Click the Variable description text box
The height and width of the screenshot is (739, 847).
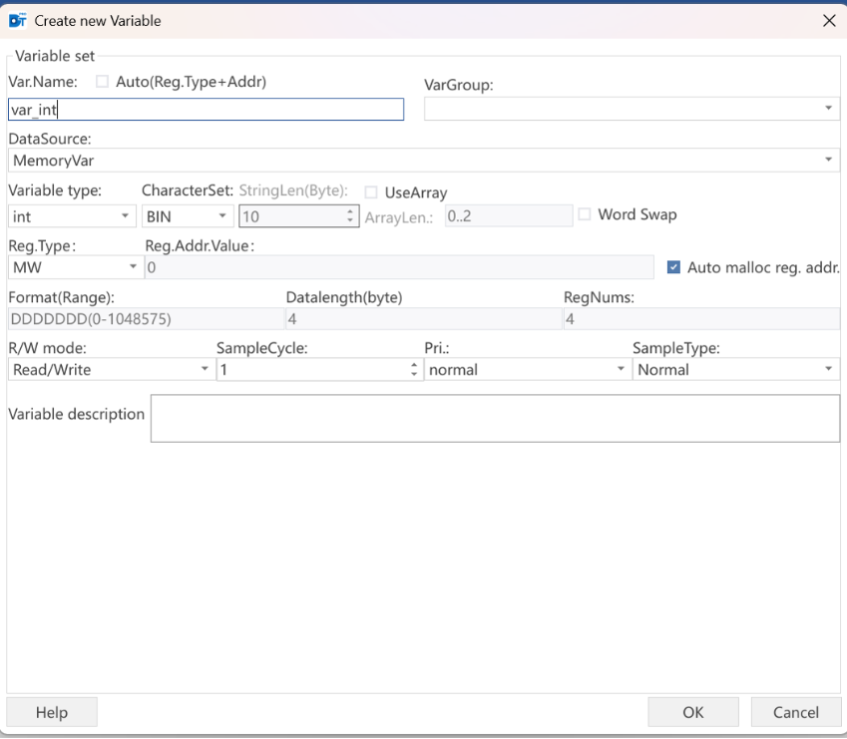point(495,418)
